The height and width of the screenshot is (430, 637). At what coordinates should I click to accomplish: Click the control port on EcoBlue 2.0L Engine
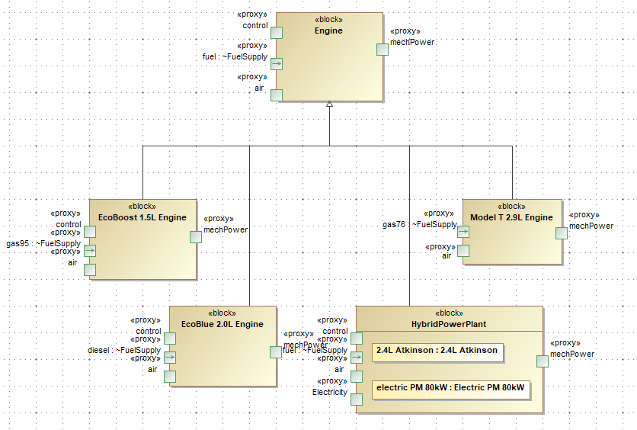pos(170,339)
